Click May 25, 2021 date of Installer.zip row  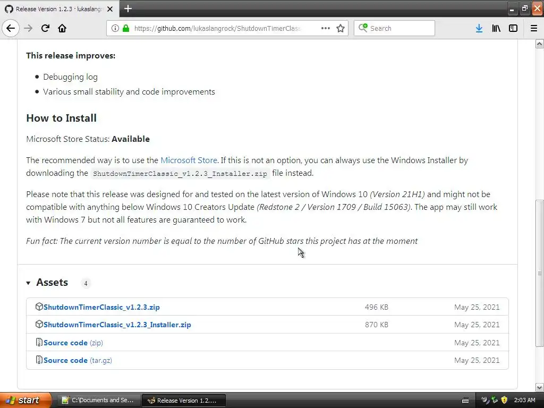coord(477,325)
